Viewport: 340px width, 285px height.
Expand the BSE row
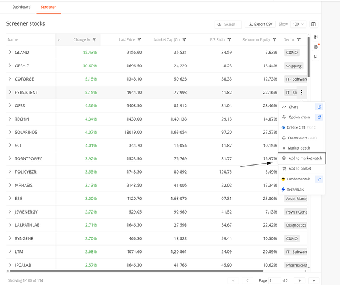point(10,198)
